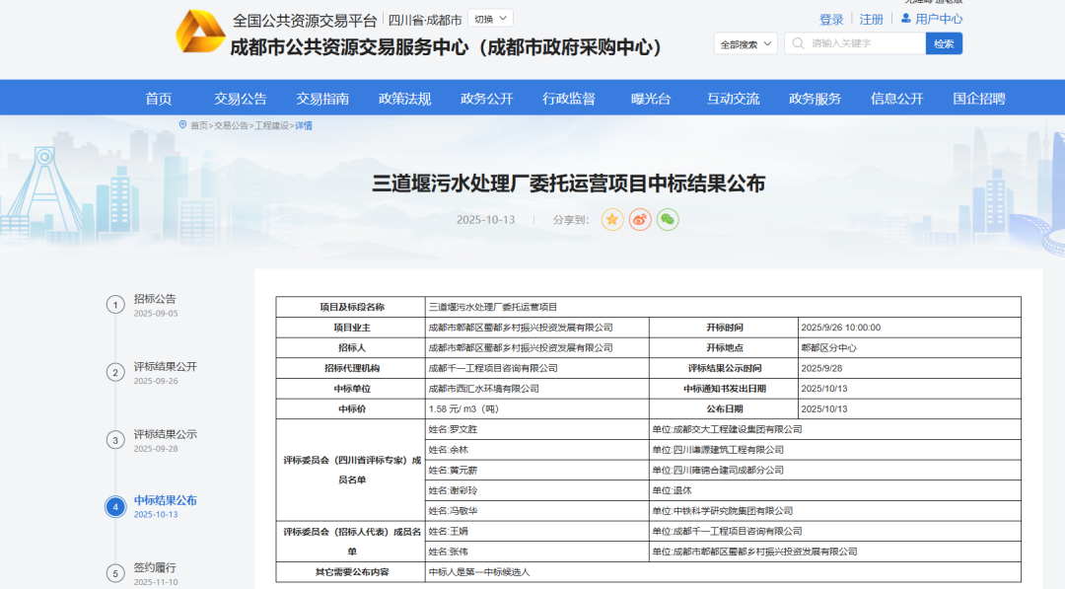This screenshot has height=589, width=1065.
Task: Click breadcrumb 详情 link
Action: click(x=304, y=125)
